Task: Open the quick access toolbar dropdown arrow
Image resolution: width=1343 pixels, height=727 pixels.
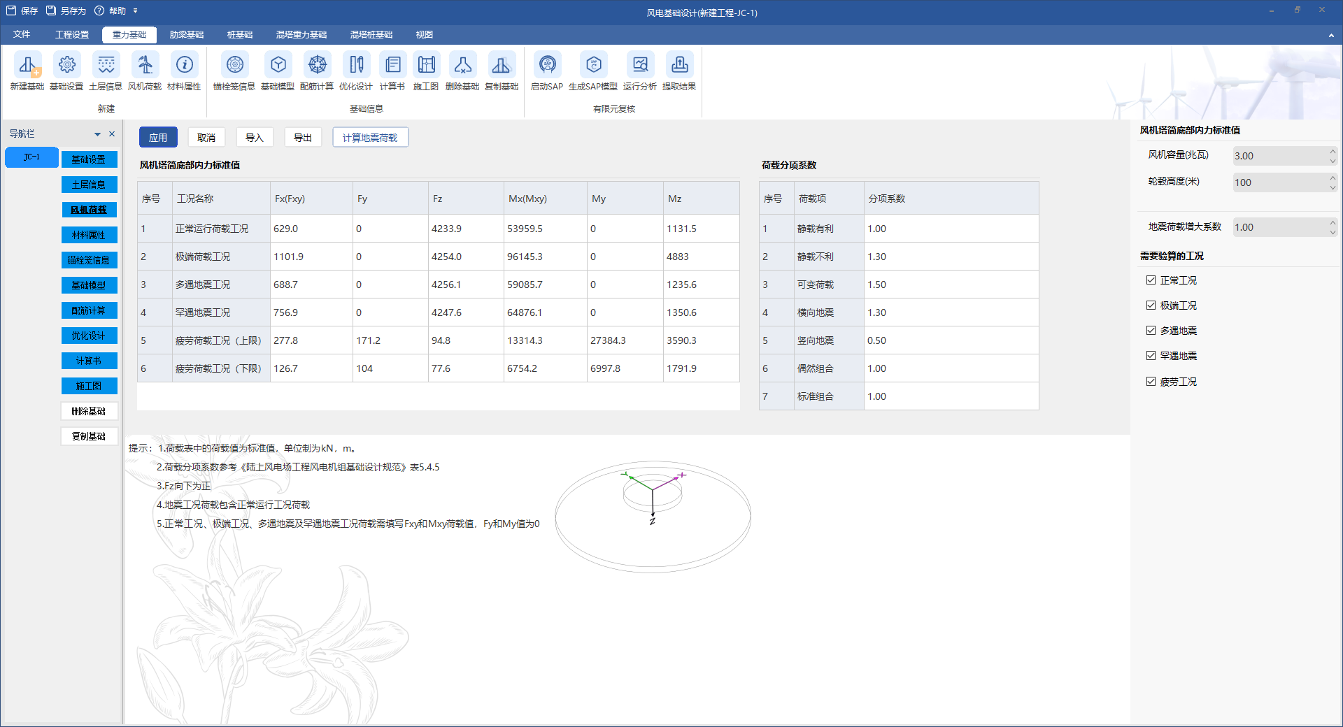Action: (135, 11)
